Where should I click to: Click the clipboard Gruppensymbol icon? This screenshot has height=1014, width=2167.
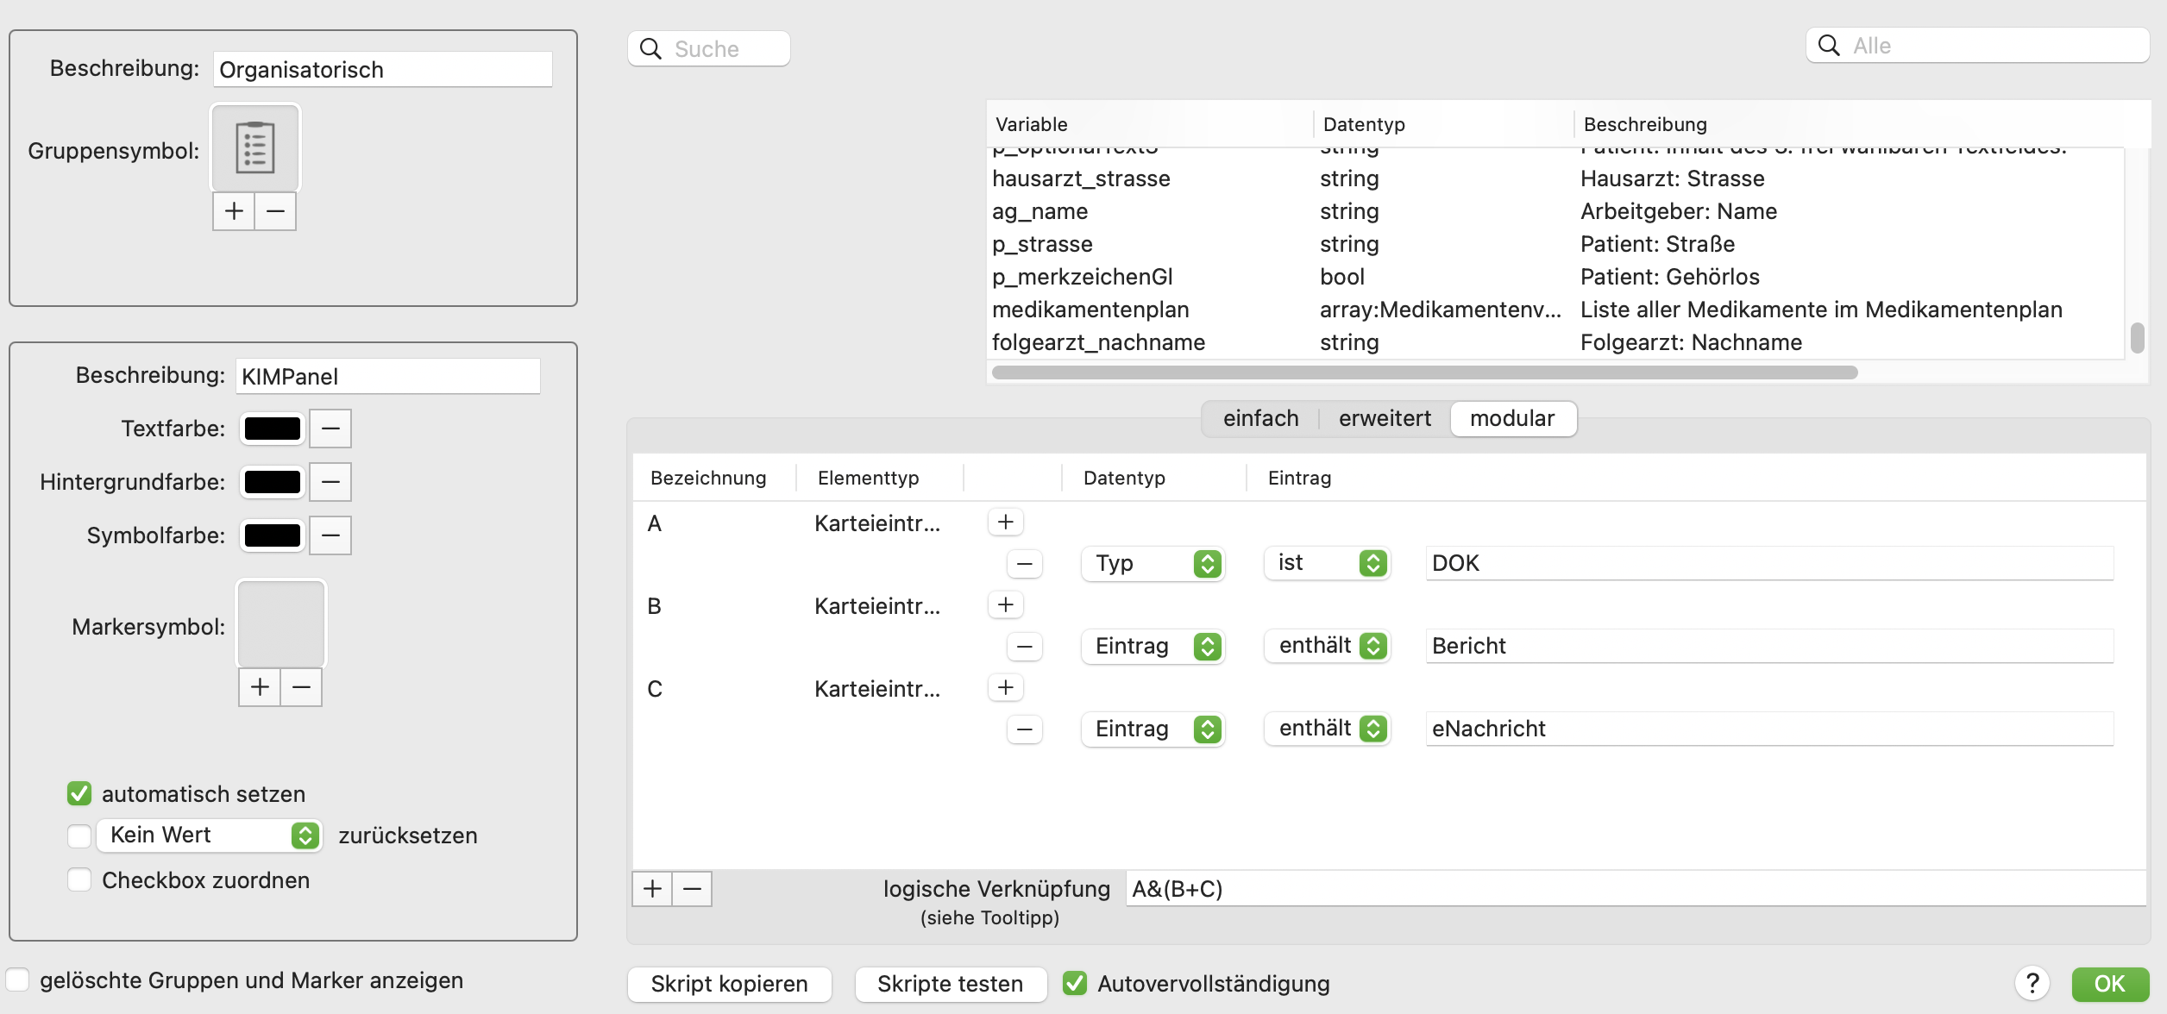click(x=255, y=148)
